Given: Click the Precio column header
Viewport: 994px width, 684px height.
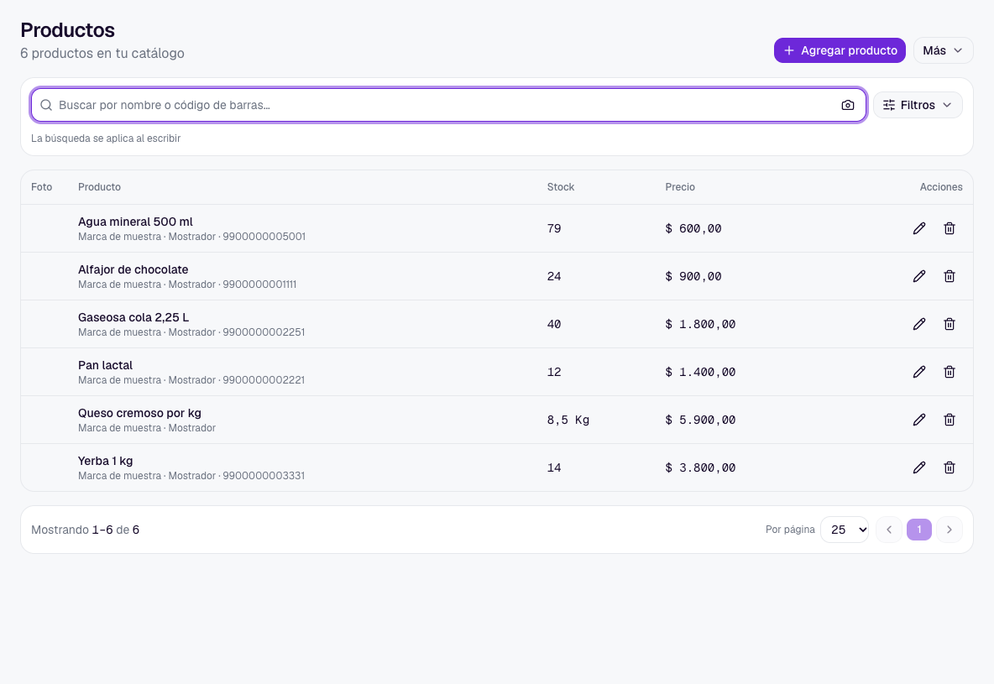Looking at the screenshot, I should pos(679,187).
